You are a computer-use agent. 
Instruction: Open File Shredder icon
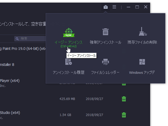click(x=106, y=62)
